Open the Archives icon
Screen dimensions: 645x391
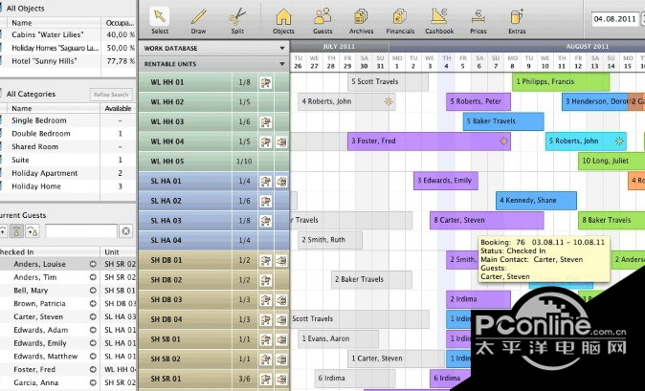point(361,20)
